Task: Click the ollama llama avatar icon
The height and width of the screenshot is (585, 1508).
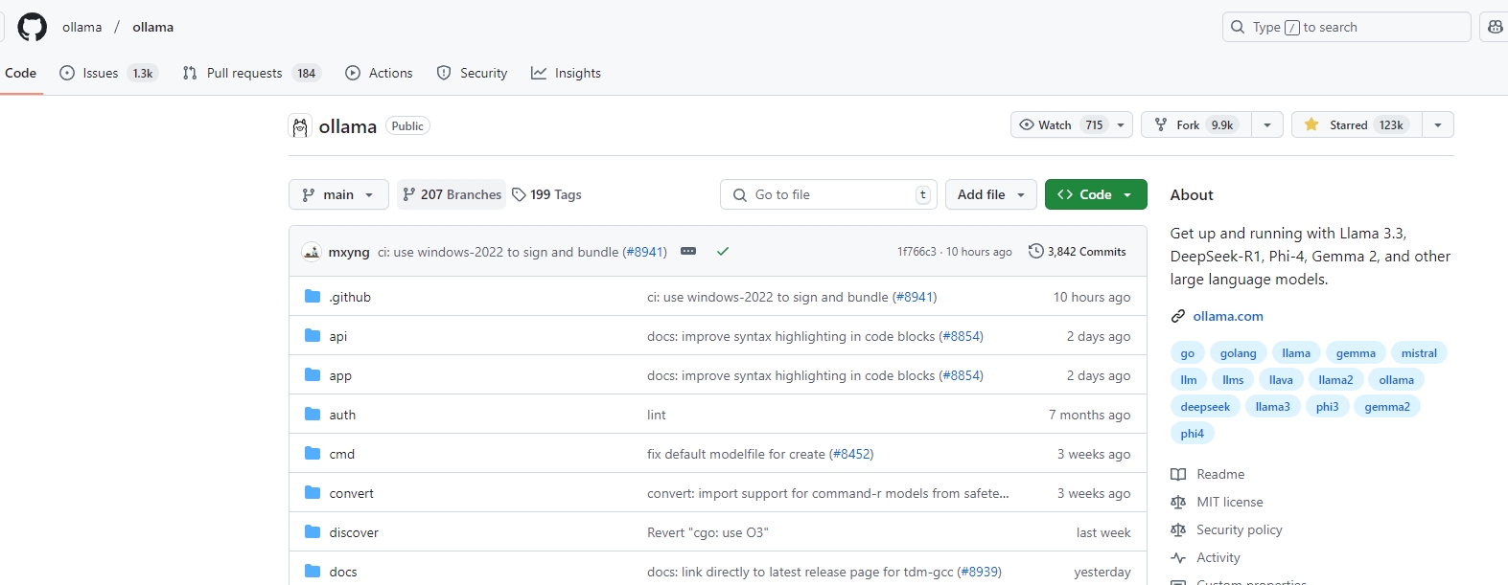Action: click(x=300, y=126)
